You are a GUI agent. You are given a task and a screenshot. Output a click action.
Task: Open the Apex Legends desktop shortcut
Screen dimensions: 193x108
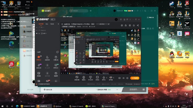click(187, 5)
